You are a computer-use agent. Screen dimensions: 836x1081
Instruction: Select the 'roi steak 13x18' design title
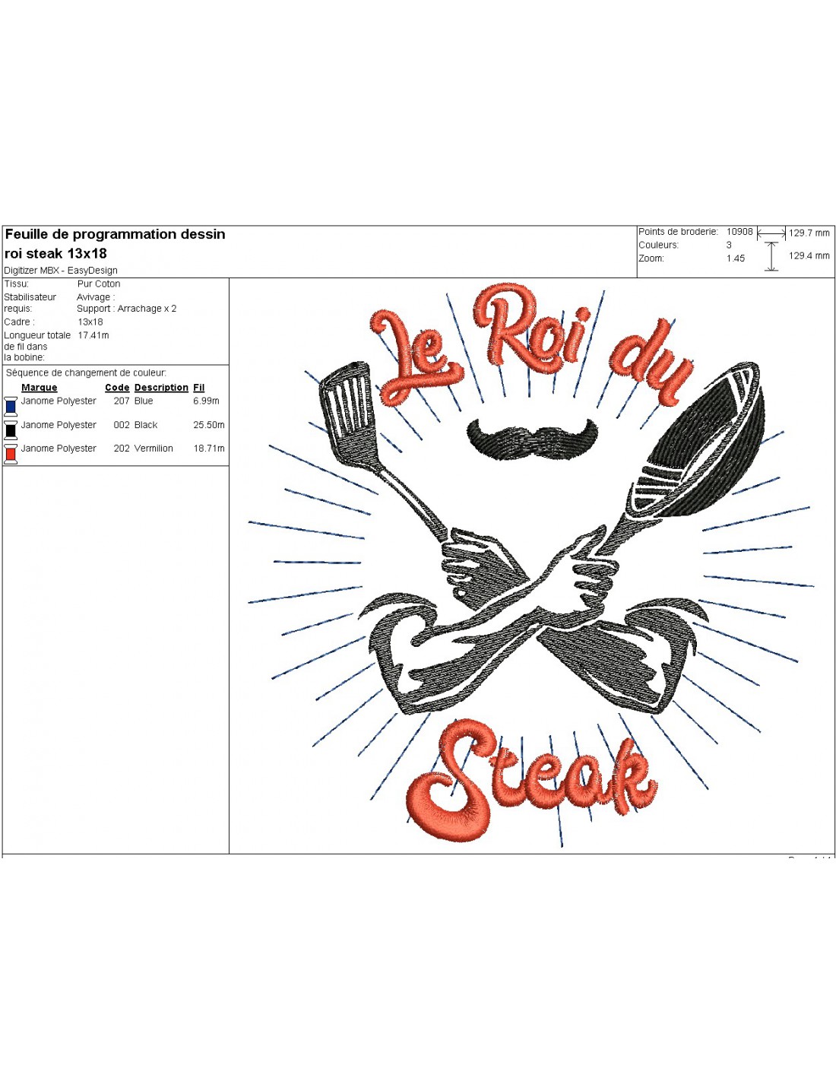point(56,254)
